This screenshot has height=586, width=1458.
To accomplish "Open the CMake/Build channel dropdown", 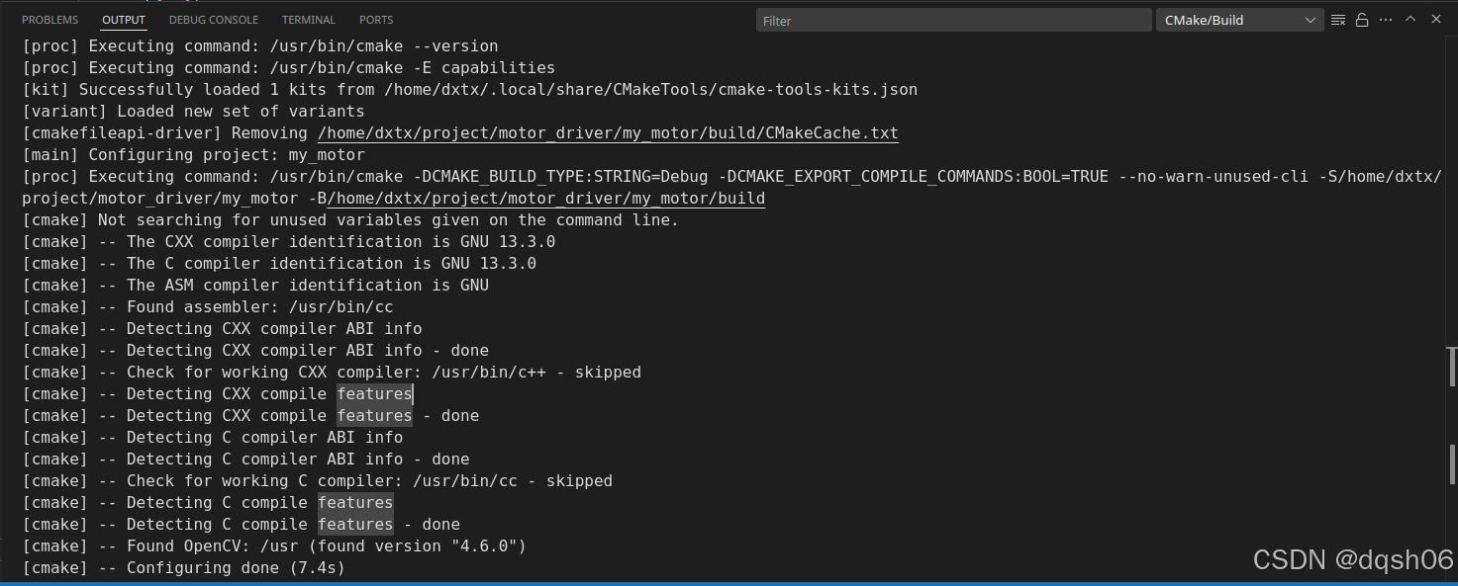I will (1237, 19).
